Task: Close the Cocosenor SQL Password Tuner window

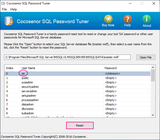Action: [x=154, y=3]
